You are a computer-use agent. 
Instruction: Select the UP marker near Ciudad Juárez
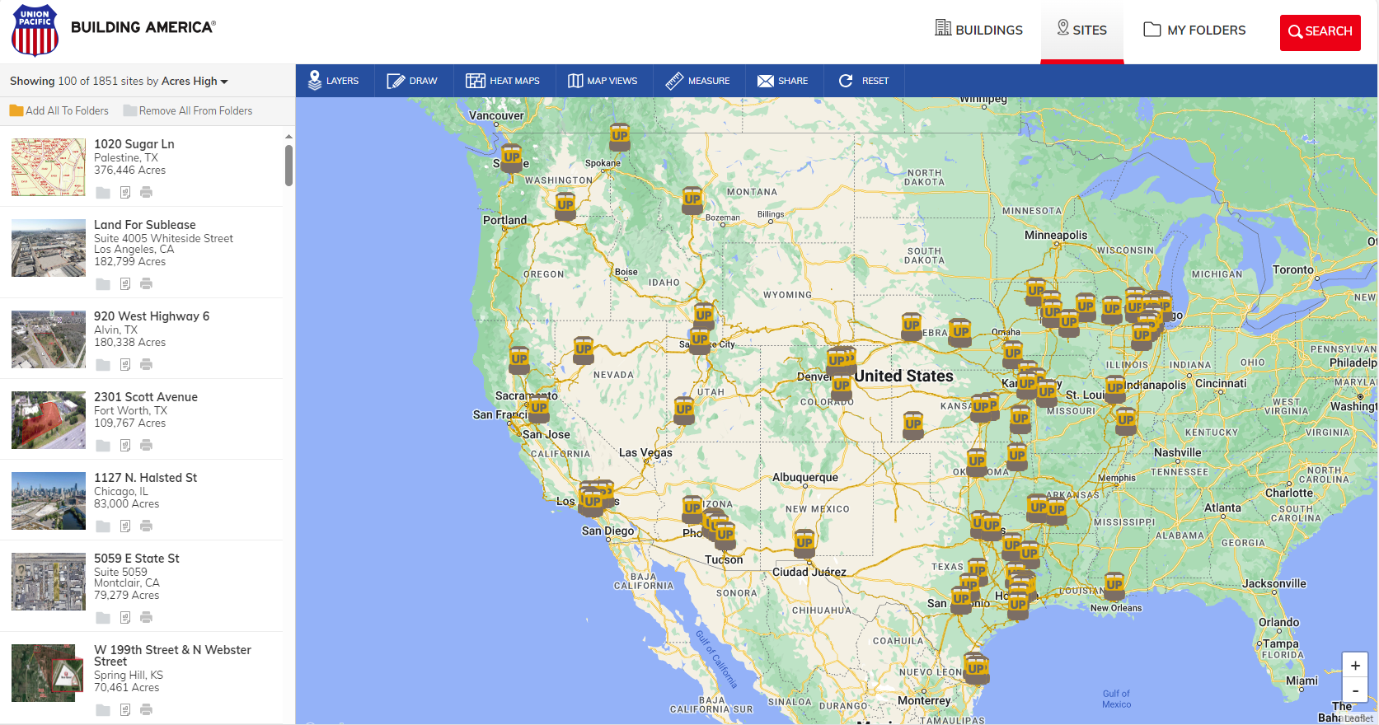pos(804,544)
